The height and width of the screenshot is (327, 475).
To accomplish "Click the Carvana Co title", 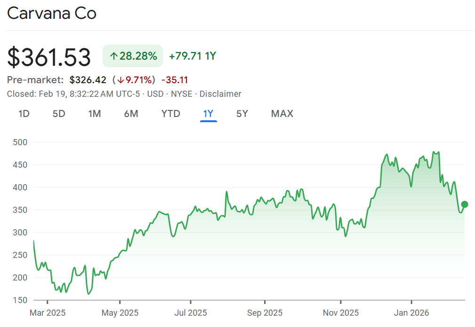I will click(x=52, y=13).
